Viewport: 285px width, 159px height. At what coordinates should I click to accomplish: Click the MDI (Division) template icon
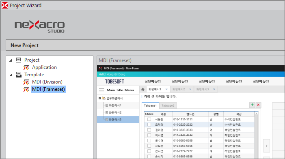coord(26,82)
